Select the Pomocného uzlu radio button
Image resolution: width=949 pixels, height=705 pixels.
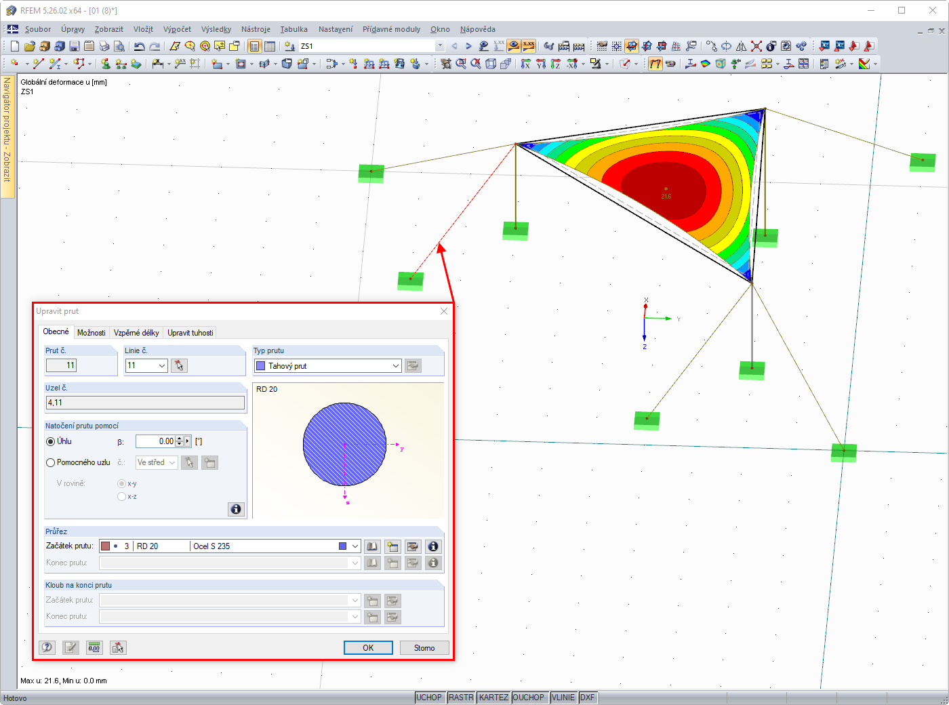[50, 462]
